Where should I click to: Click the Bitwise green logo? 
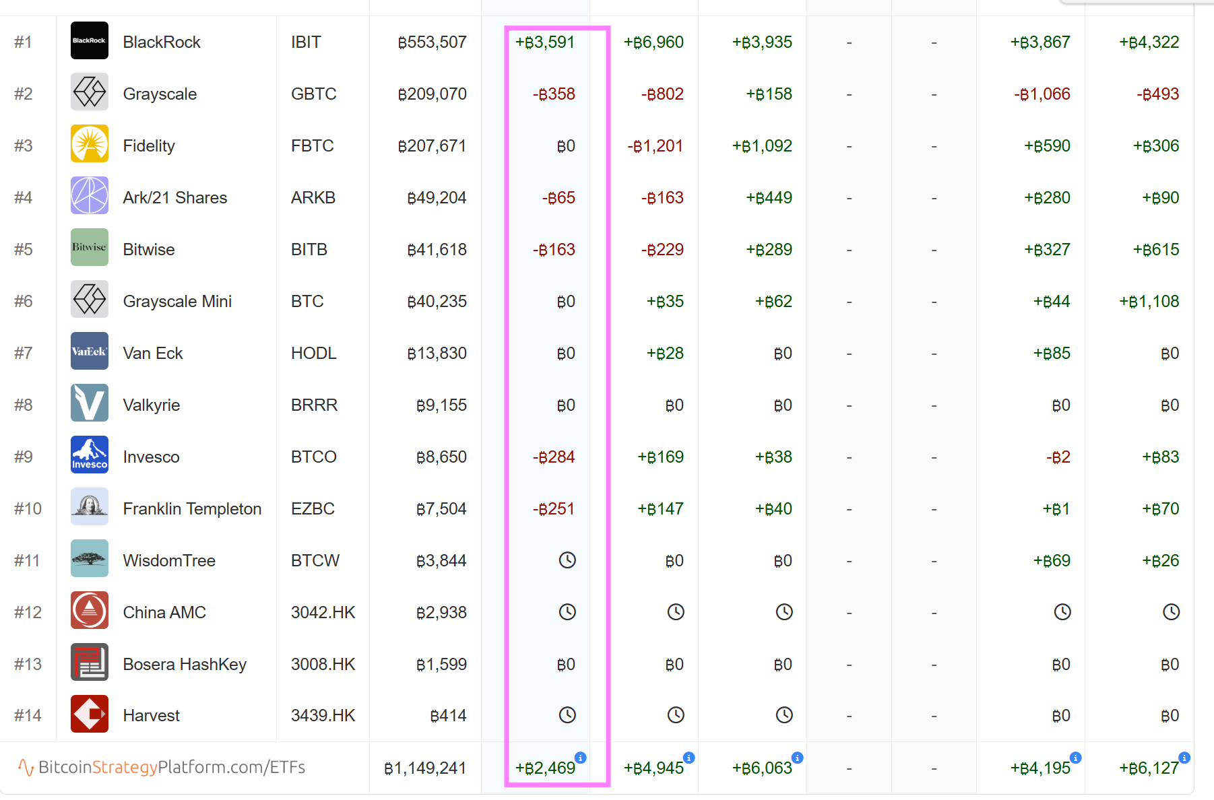89,248
